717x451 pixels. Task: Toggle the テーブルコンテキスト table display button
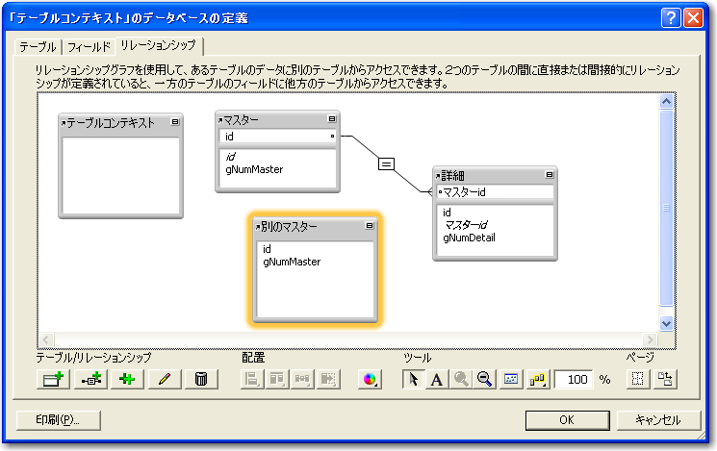(175, 122)
